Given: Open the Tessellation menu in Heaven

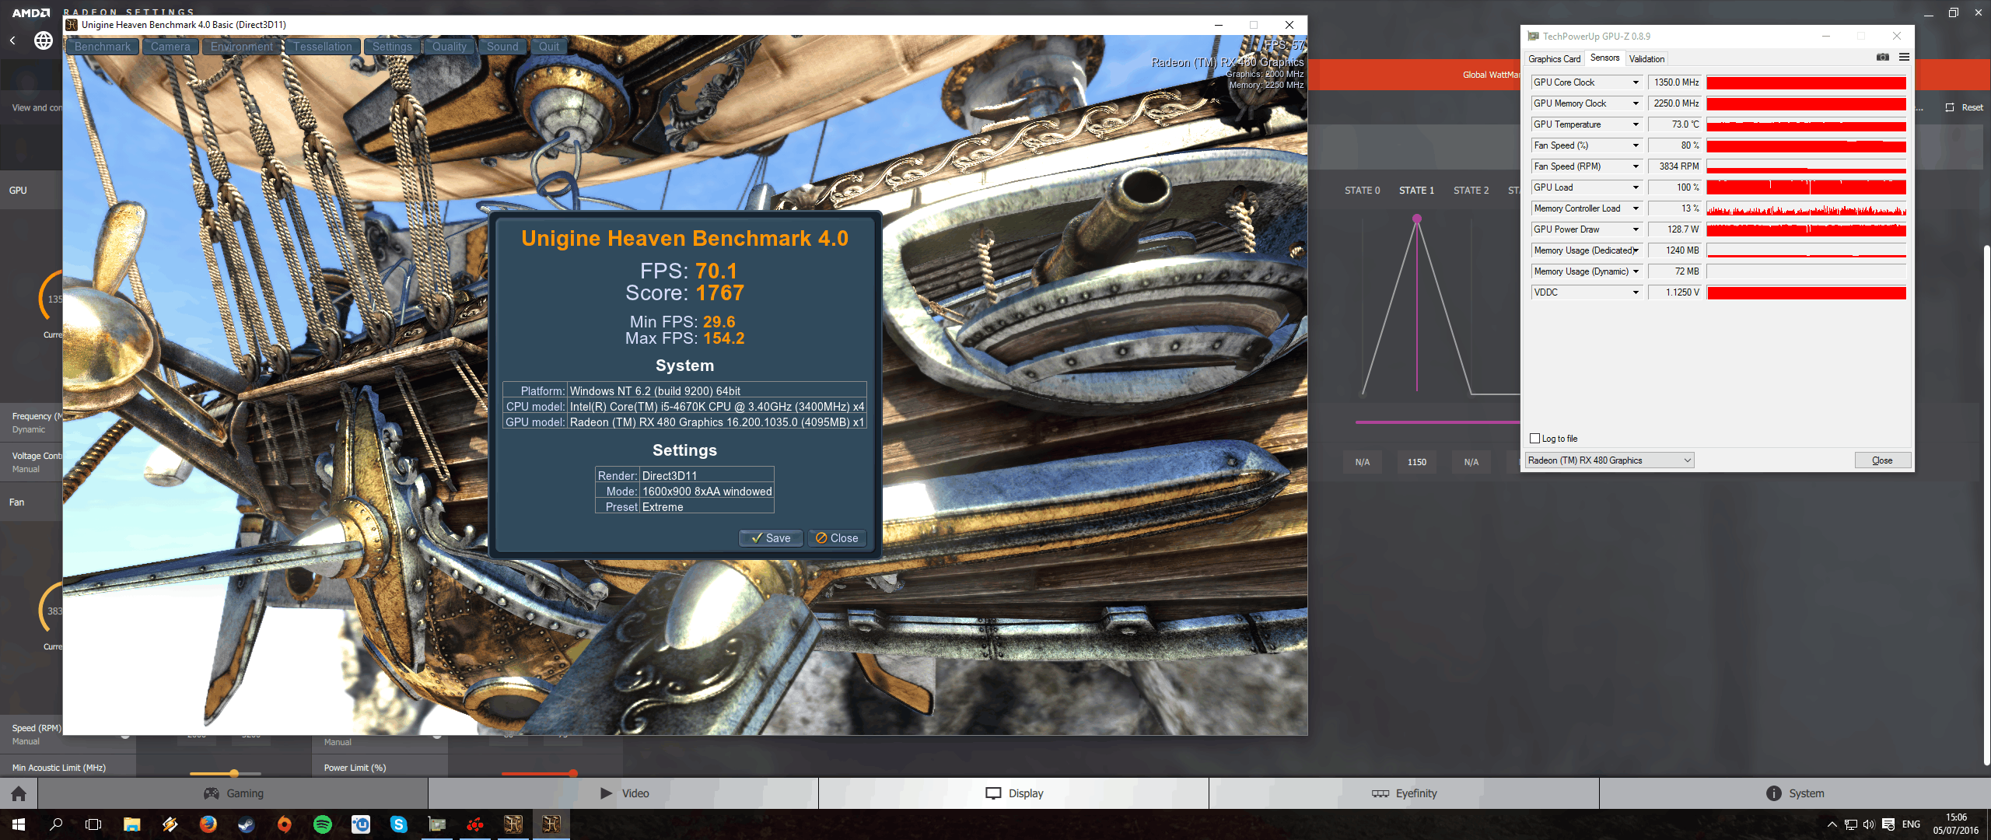Looking at the screenshot, I should [322, 47].
